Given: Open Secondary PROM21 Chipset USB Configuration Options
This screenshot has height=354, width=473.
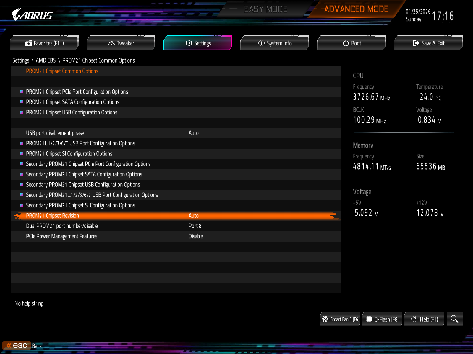Looking at the screenshot, I should pyautogui.click(x=83, y=185).
